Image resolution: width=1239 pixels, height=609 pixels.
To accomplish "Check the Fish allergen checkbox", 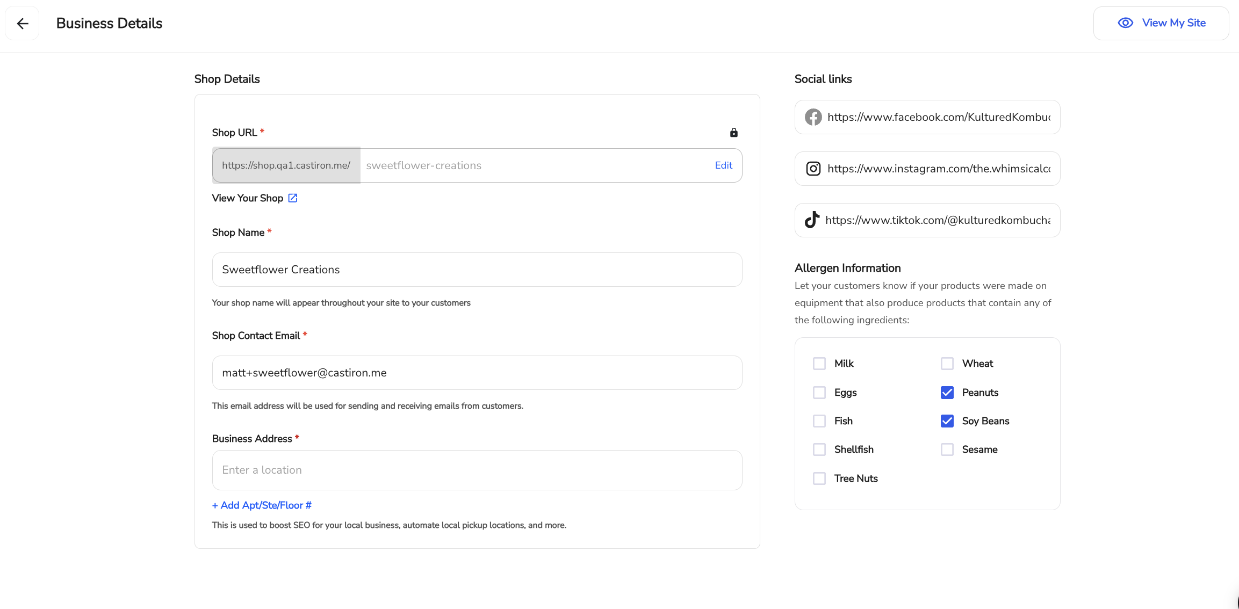I will pos(819,421).
